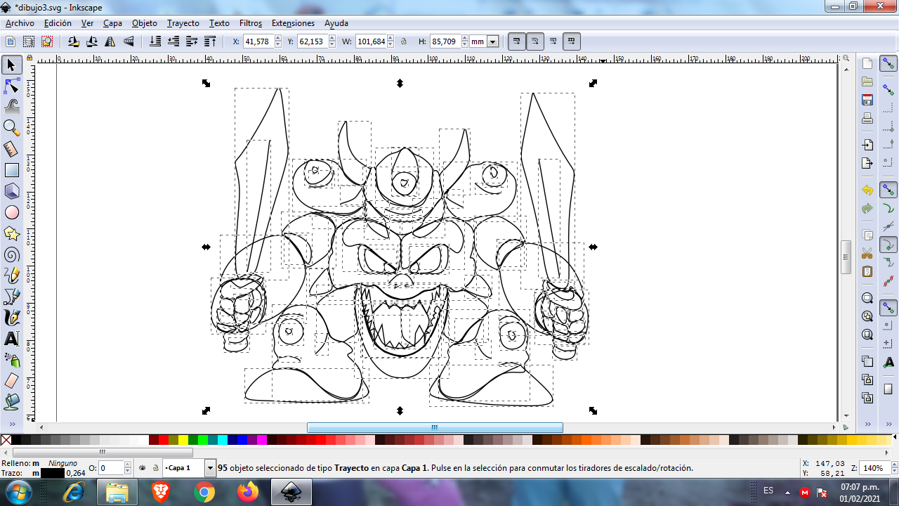Click Select all objects icon
Viewport: 899px width, 506px height.
[x=11, y=41]
